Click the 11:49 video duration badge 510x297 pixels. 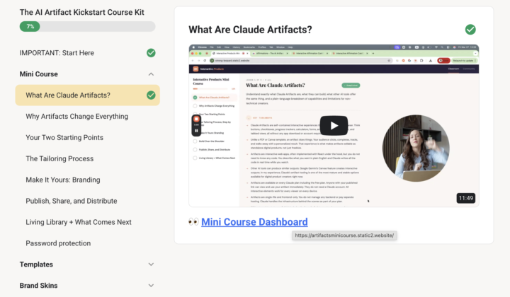coord(466,198)
